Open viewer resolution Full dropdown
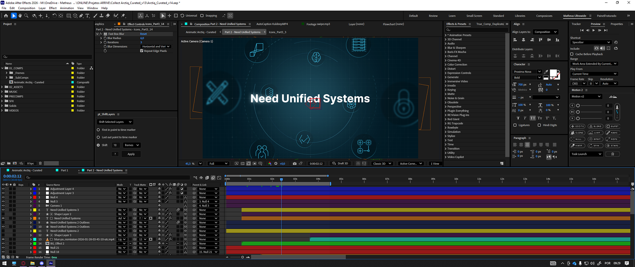The image size is (635, 267). pyautogui.click(x=218, y=163)
